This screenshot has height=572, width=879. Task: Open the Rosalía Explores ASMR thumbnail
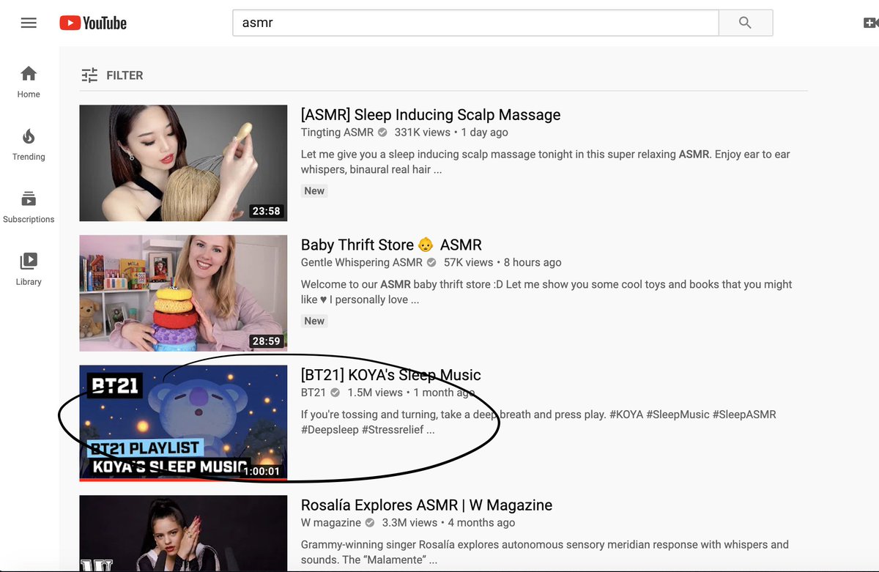pos(183,533)
